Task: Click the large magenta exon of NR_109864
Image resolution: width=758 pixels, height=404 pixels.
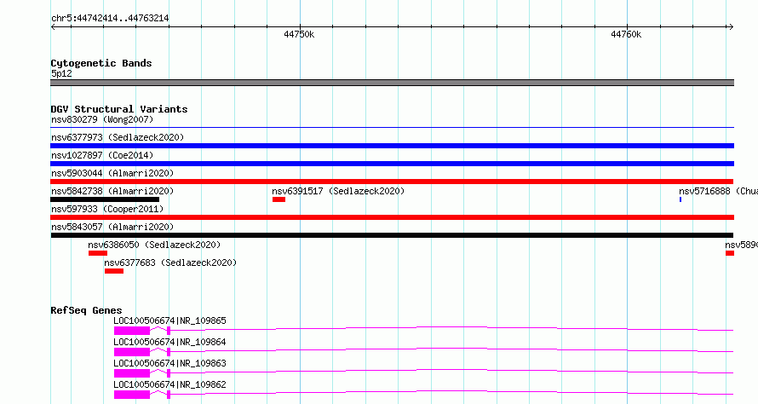Action: [x=132, y=352]
